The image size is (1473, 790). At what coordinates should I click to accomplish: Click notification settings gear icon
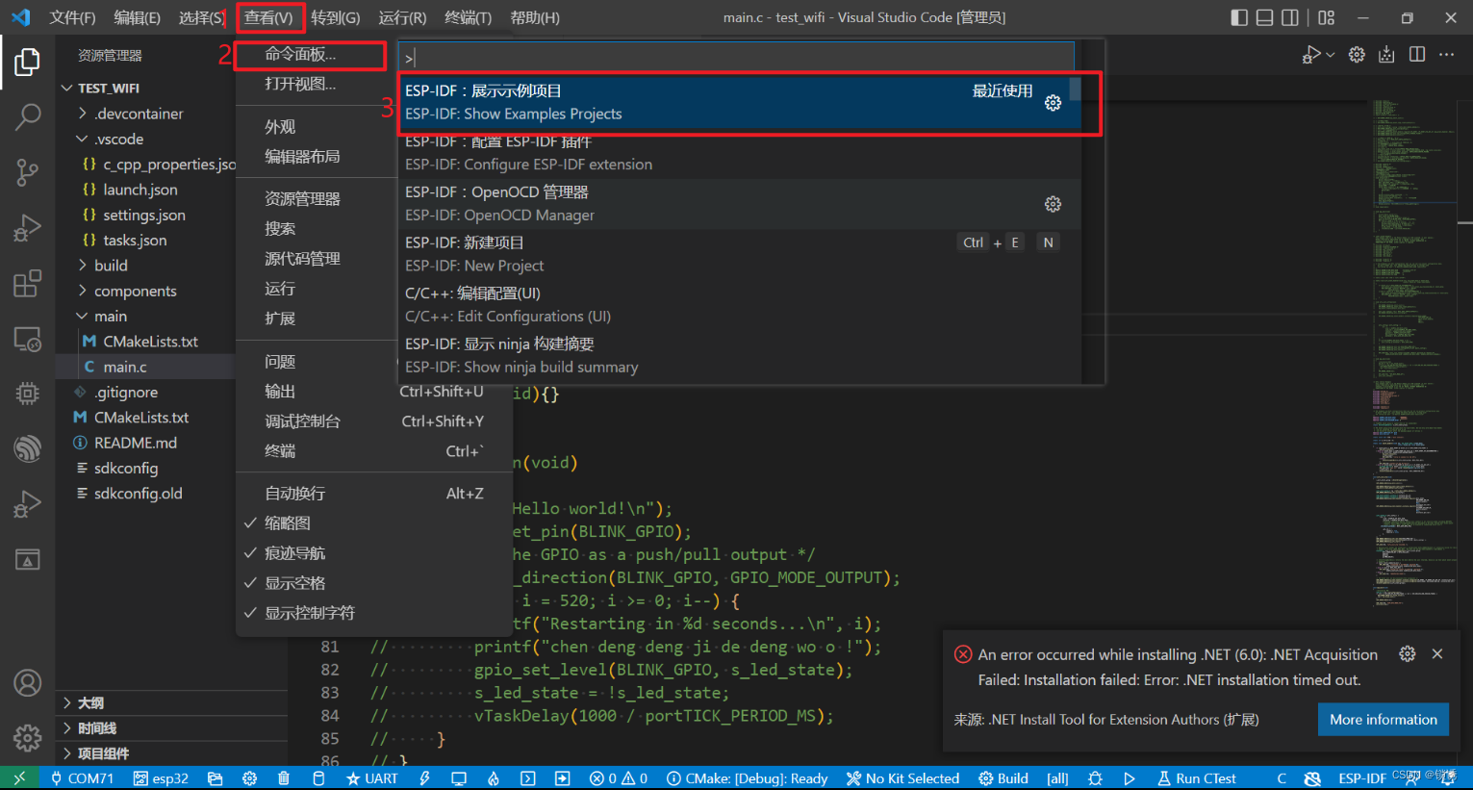click(x=1408, y=654)
